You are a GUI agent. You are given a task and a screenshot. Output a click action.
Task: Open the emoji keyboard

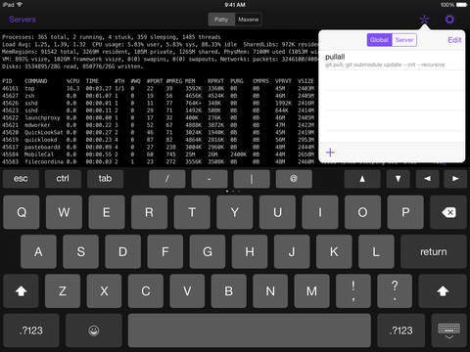tap(94, 330)
